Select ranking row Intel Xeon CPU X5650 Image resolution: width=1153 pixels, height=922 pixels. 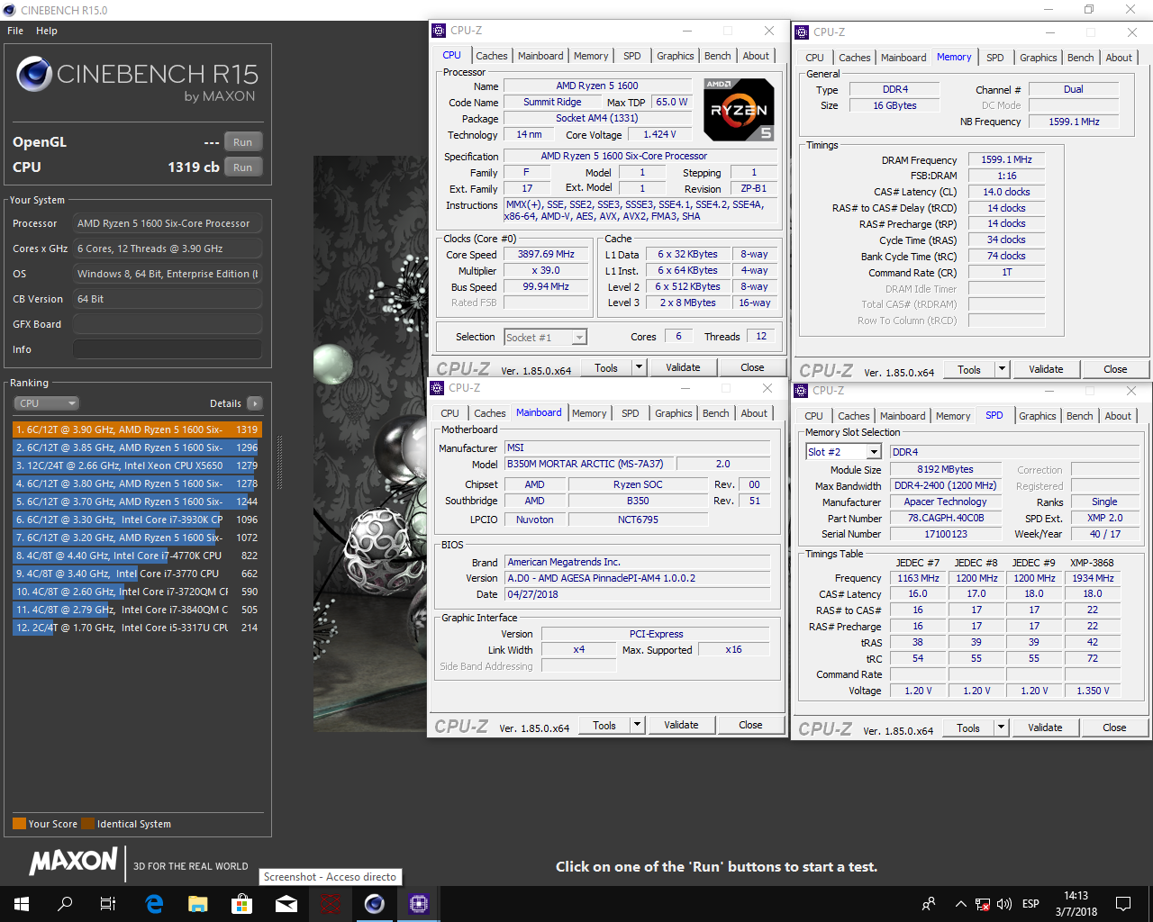coord(136,466)
